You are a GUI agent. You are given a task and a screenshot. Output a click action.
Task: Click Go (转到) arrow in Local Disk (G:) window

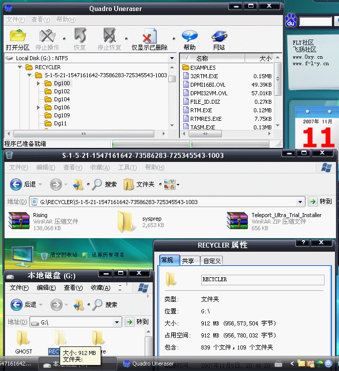coord(130,322)
